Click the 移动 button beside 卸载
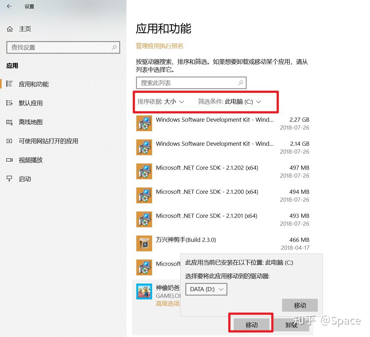370x337 pixels. point(251,325)
